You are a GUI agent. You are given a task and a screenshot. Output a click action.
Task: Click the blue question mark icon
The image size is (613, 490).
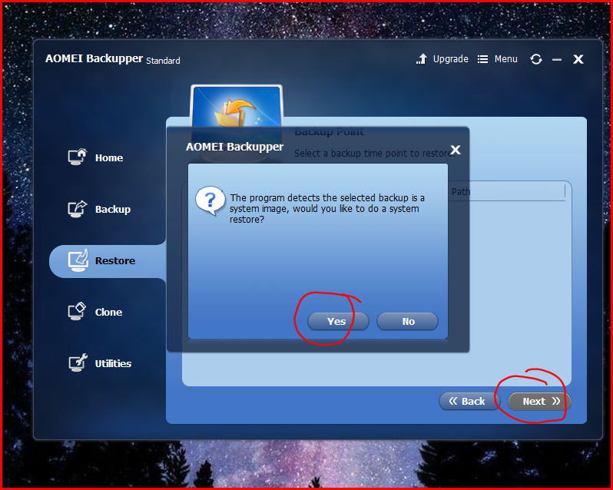point(210,200)
